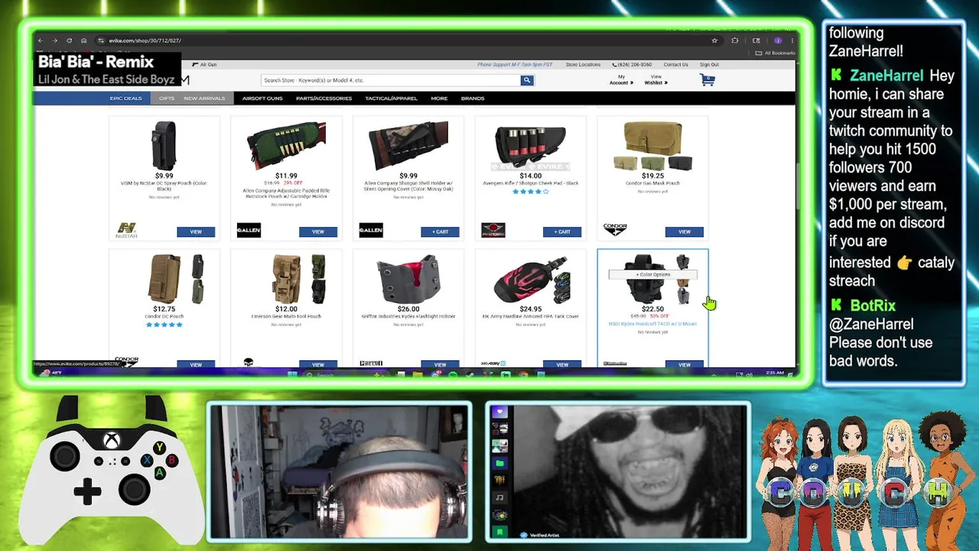Open the AIRSOFT GUNS menu

(262, 98)
